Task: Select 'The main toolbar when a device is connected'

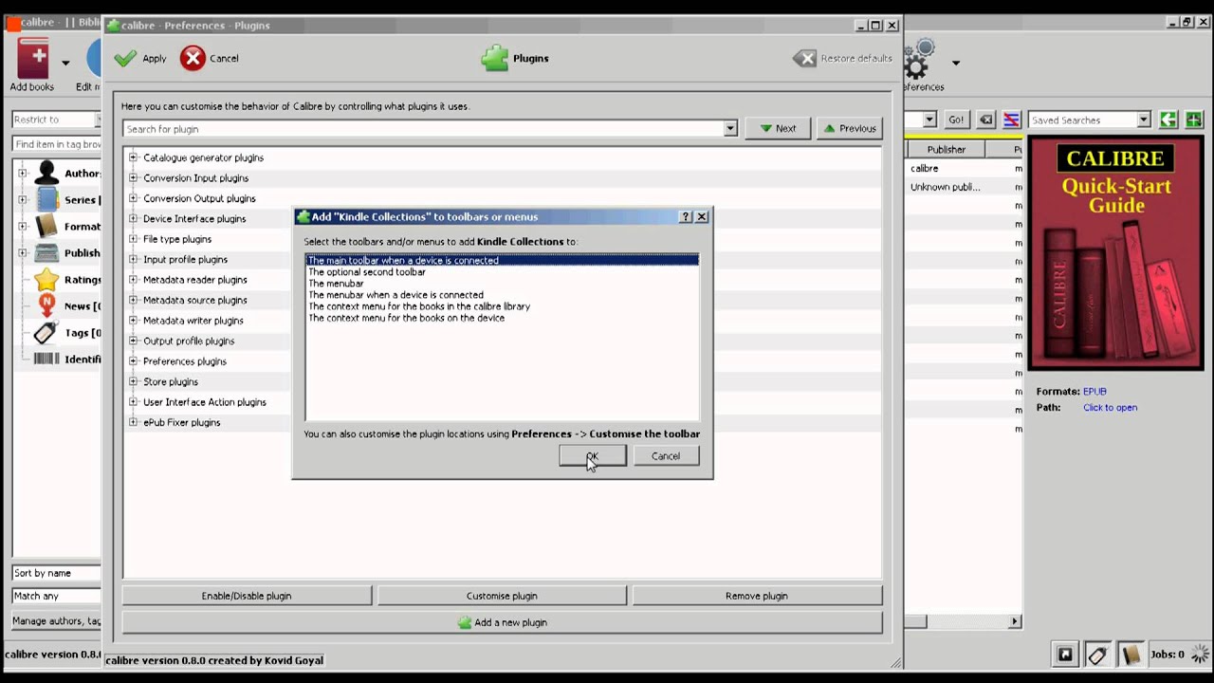Action: click(x=502, y=260)
